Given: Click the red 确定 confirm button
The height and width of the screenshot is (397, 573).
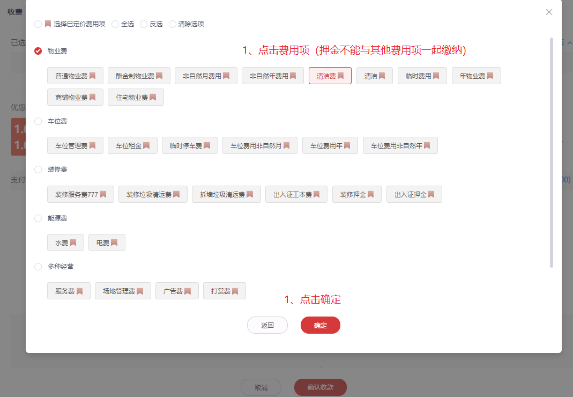Looking at the screenshot, I should (321, 325).
